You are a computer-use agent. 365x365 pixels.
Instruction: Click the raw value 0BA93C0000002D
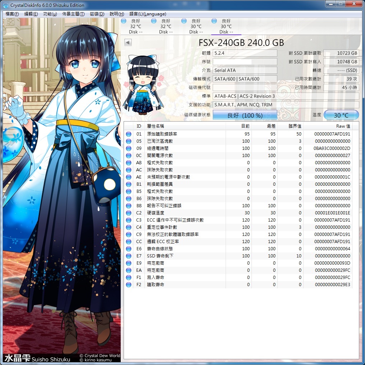click(x=332, y=148)
